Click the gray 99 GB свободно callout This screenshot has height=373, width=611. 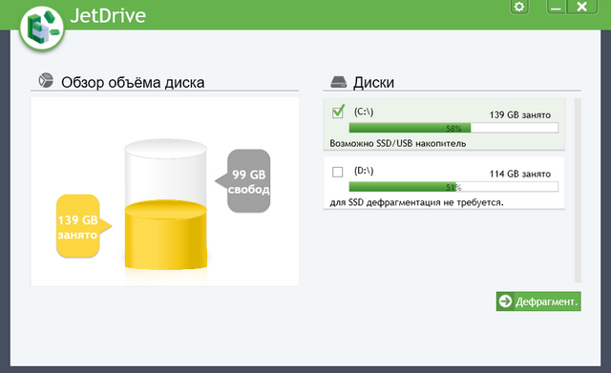tap(243, 181)
